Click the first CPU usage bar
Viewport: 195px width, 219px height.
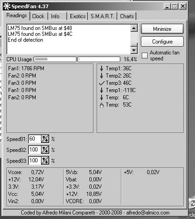pyautogui.click(x=55, y=59)
